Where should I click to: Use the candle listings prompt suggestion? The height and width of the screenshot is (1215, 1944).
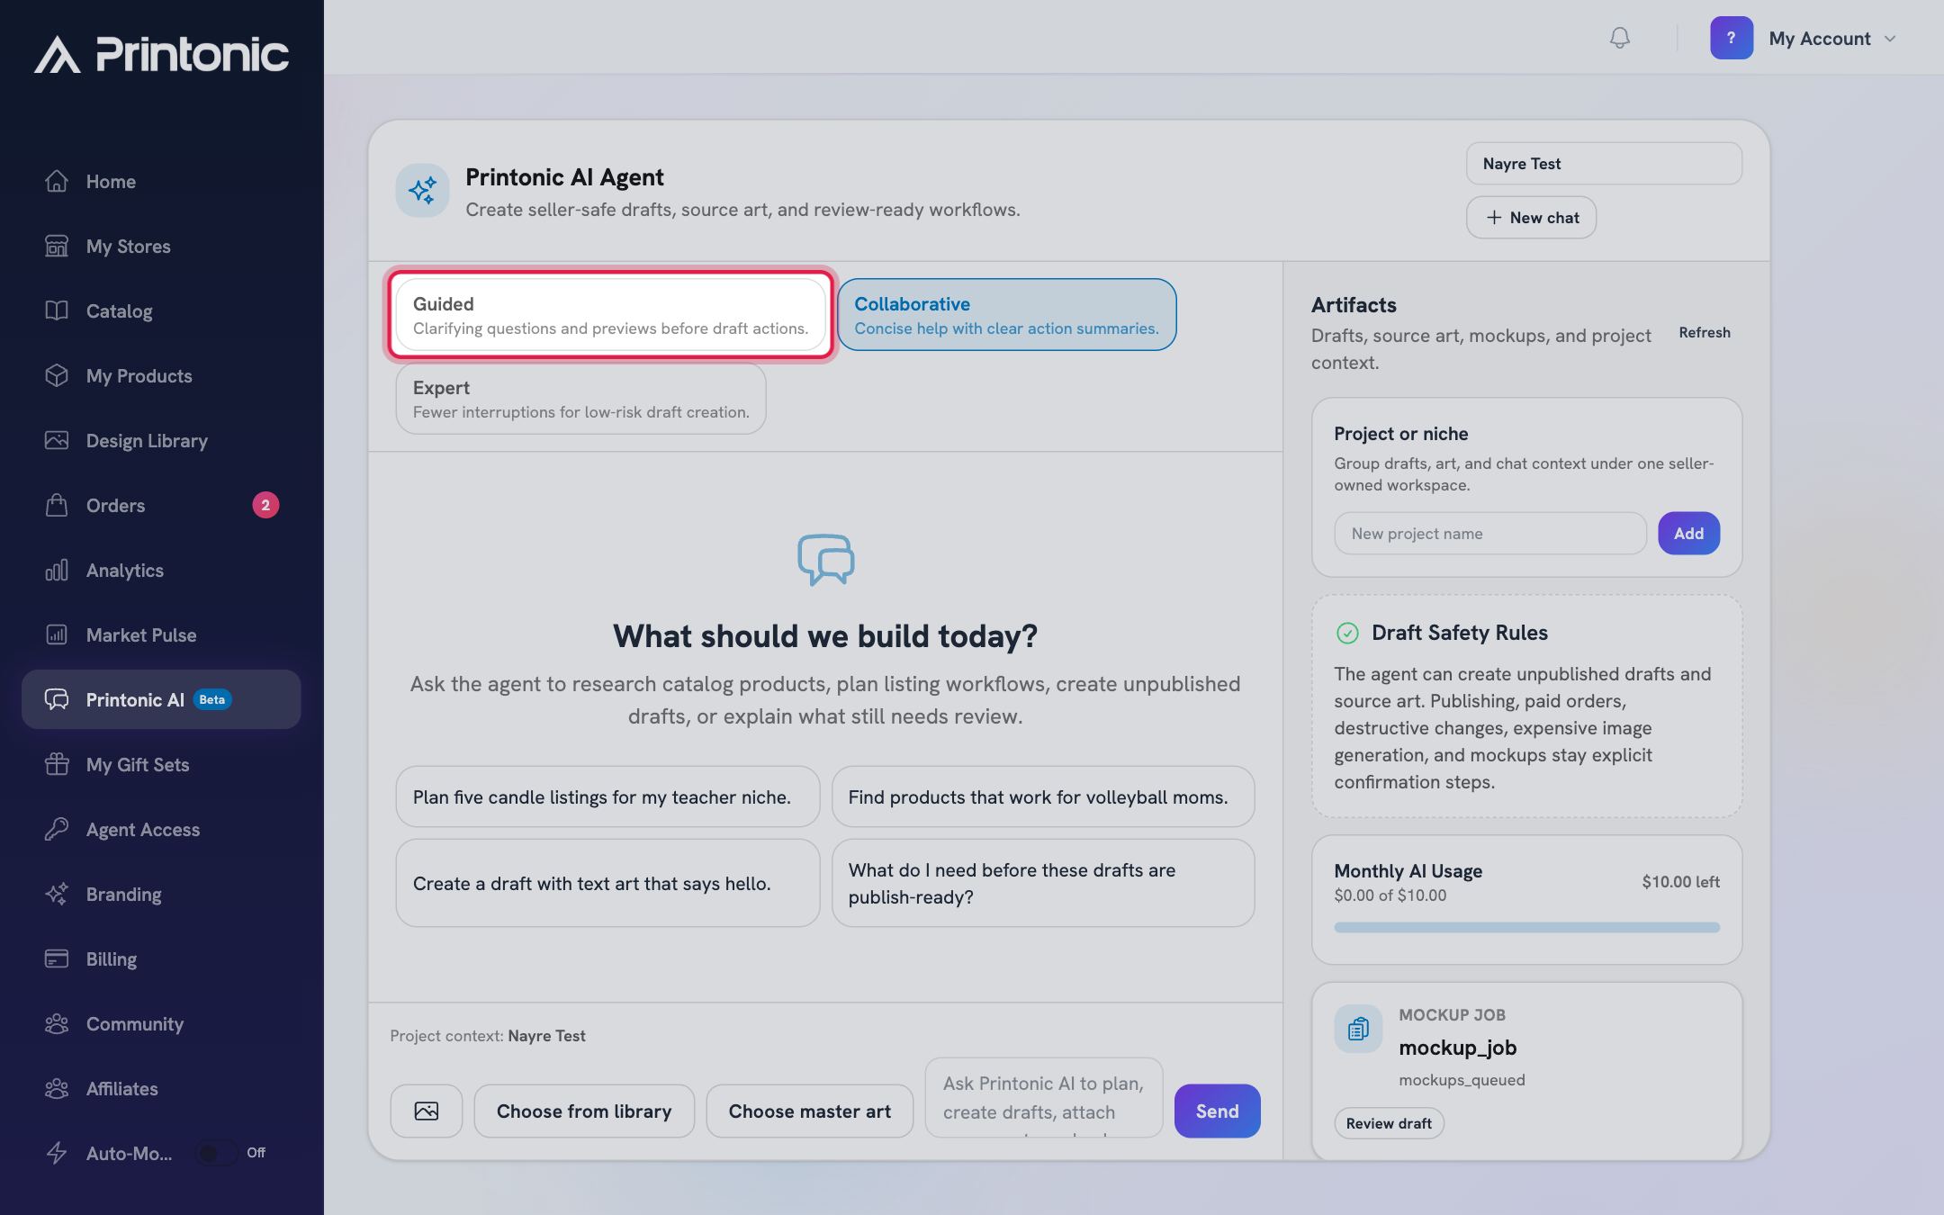(x=607, y=796)
